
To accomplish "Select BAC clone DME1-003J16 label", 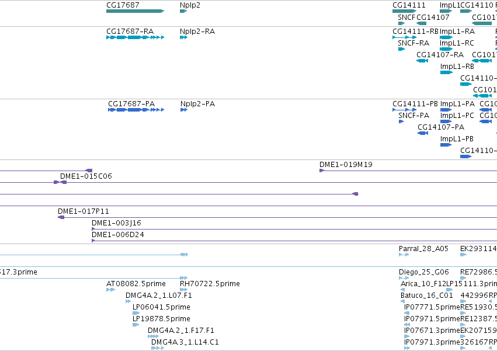I will click(116, 223).
